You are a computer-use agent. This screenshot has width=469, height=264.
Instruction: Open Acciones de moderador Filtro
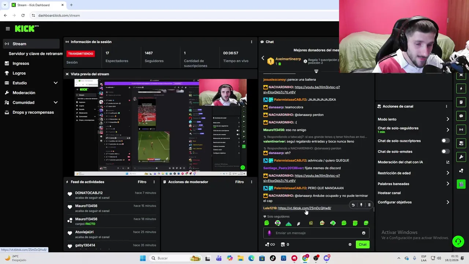coord(239,182)
